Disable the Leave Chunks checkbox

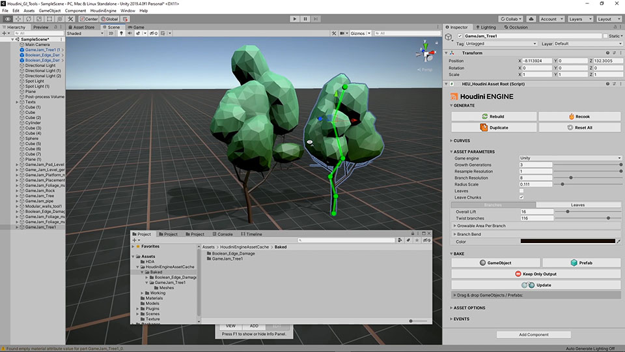click(521, 197)
